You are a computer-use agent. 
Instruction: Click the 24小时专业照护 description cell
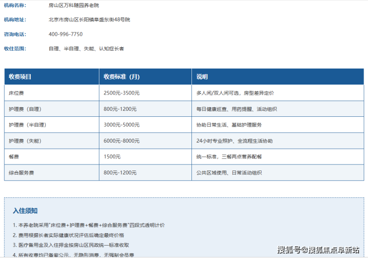click(x=278, y=141)
